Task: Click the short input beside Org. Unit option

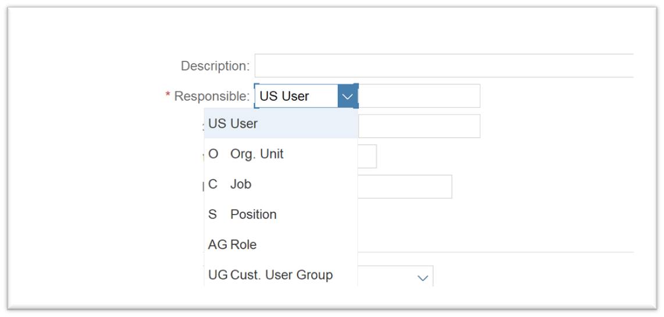Action: click(367, 156)
